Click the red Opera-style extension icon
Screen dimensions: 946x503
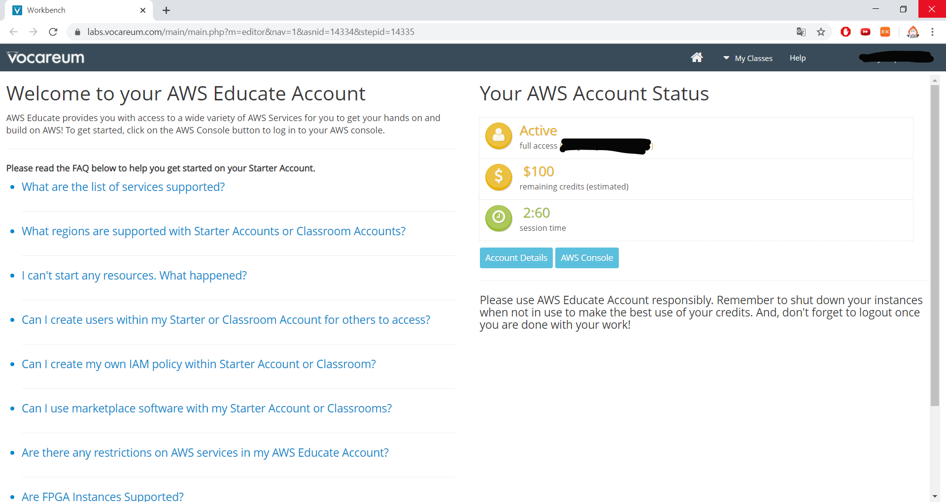[x=846, y=32]
